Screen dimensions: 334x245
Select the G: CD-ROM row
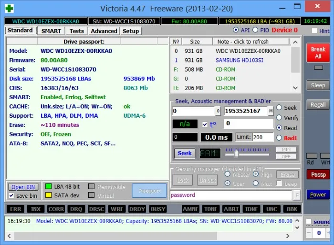click(230, 79)
